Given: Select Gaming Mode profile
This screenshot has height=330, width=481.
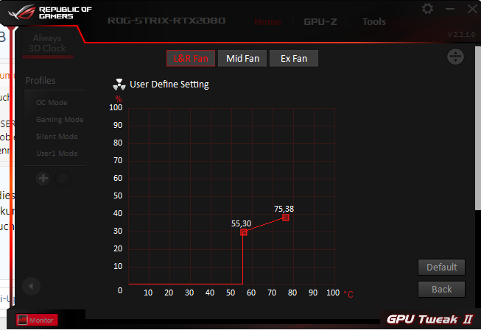Looking at the screenshot, I should click(60, 119).
